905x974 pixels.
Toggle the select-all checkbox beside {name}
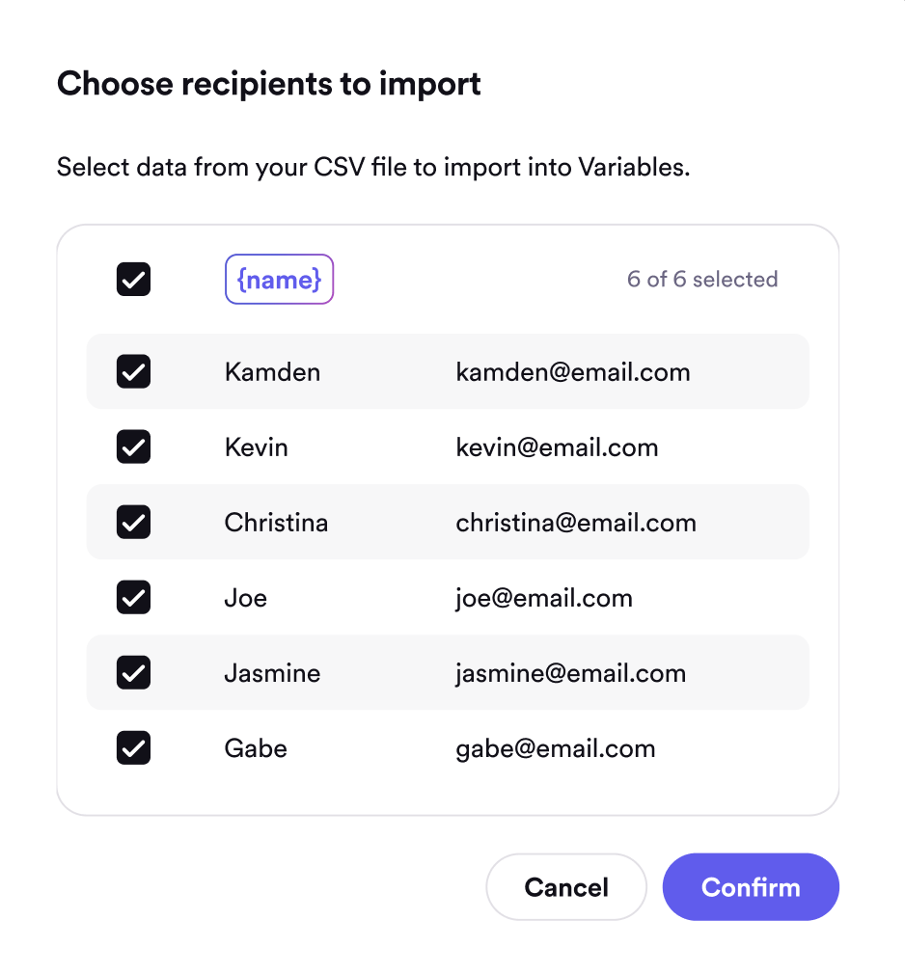133,280
